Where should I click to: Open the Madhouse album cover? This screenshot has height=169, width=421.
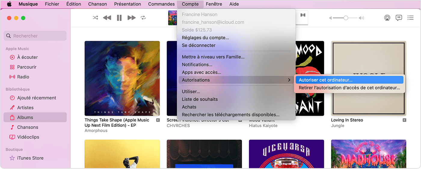pyautogui.click(x=369, y=153)
